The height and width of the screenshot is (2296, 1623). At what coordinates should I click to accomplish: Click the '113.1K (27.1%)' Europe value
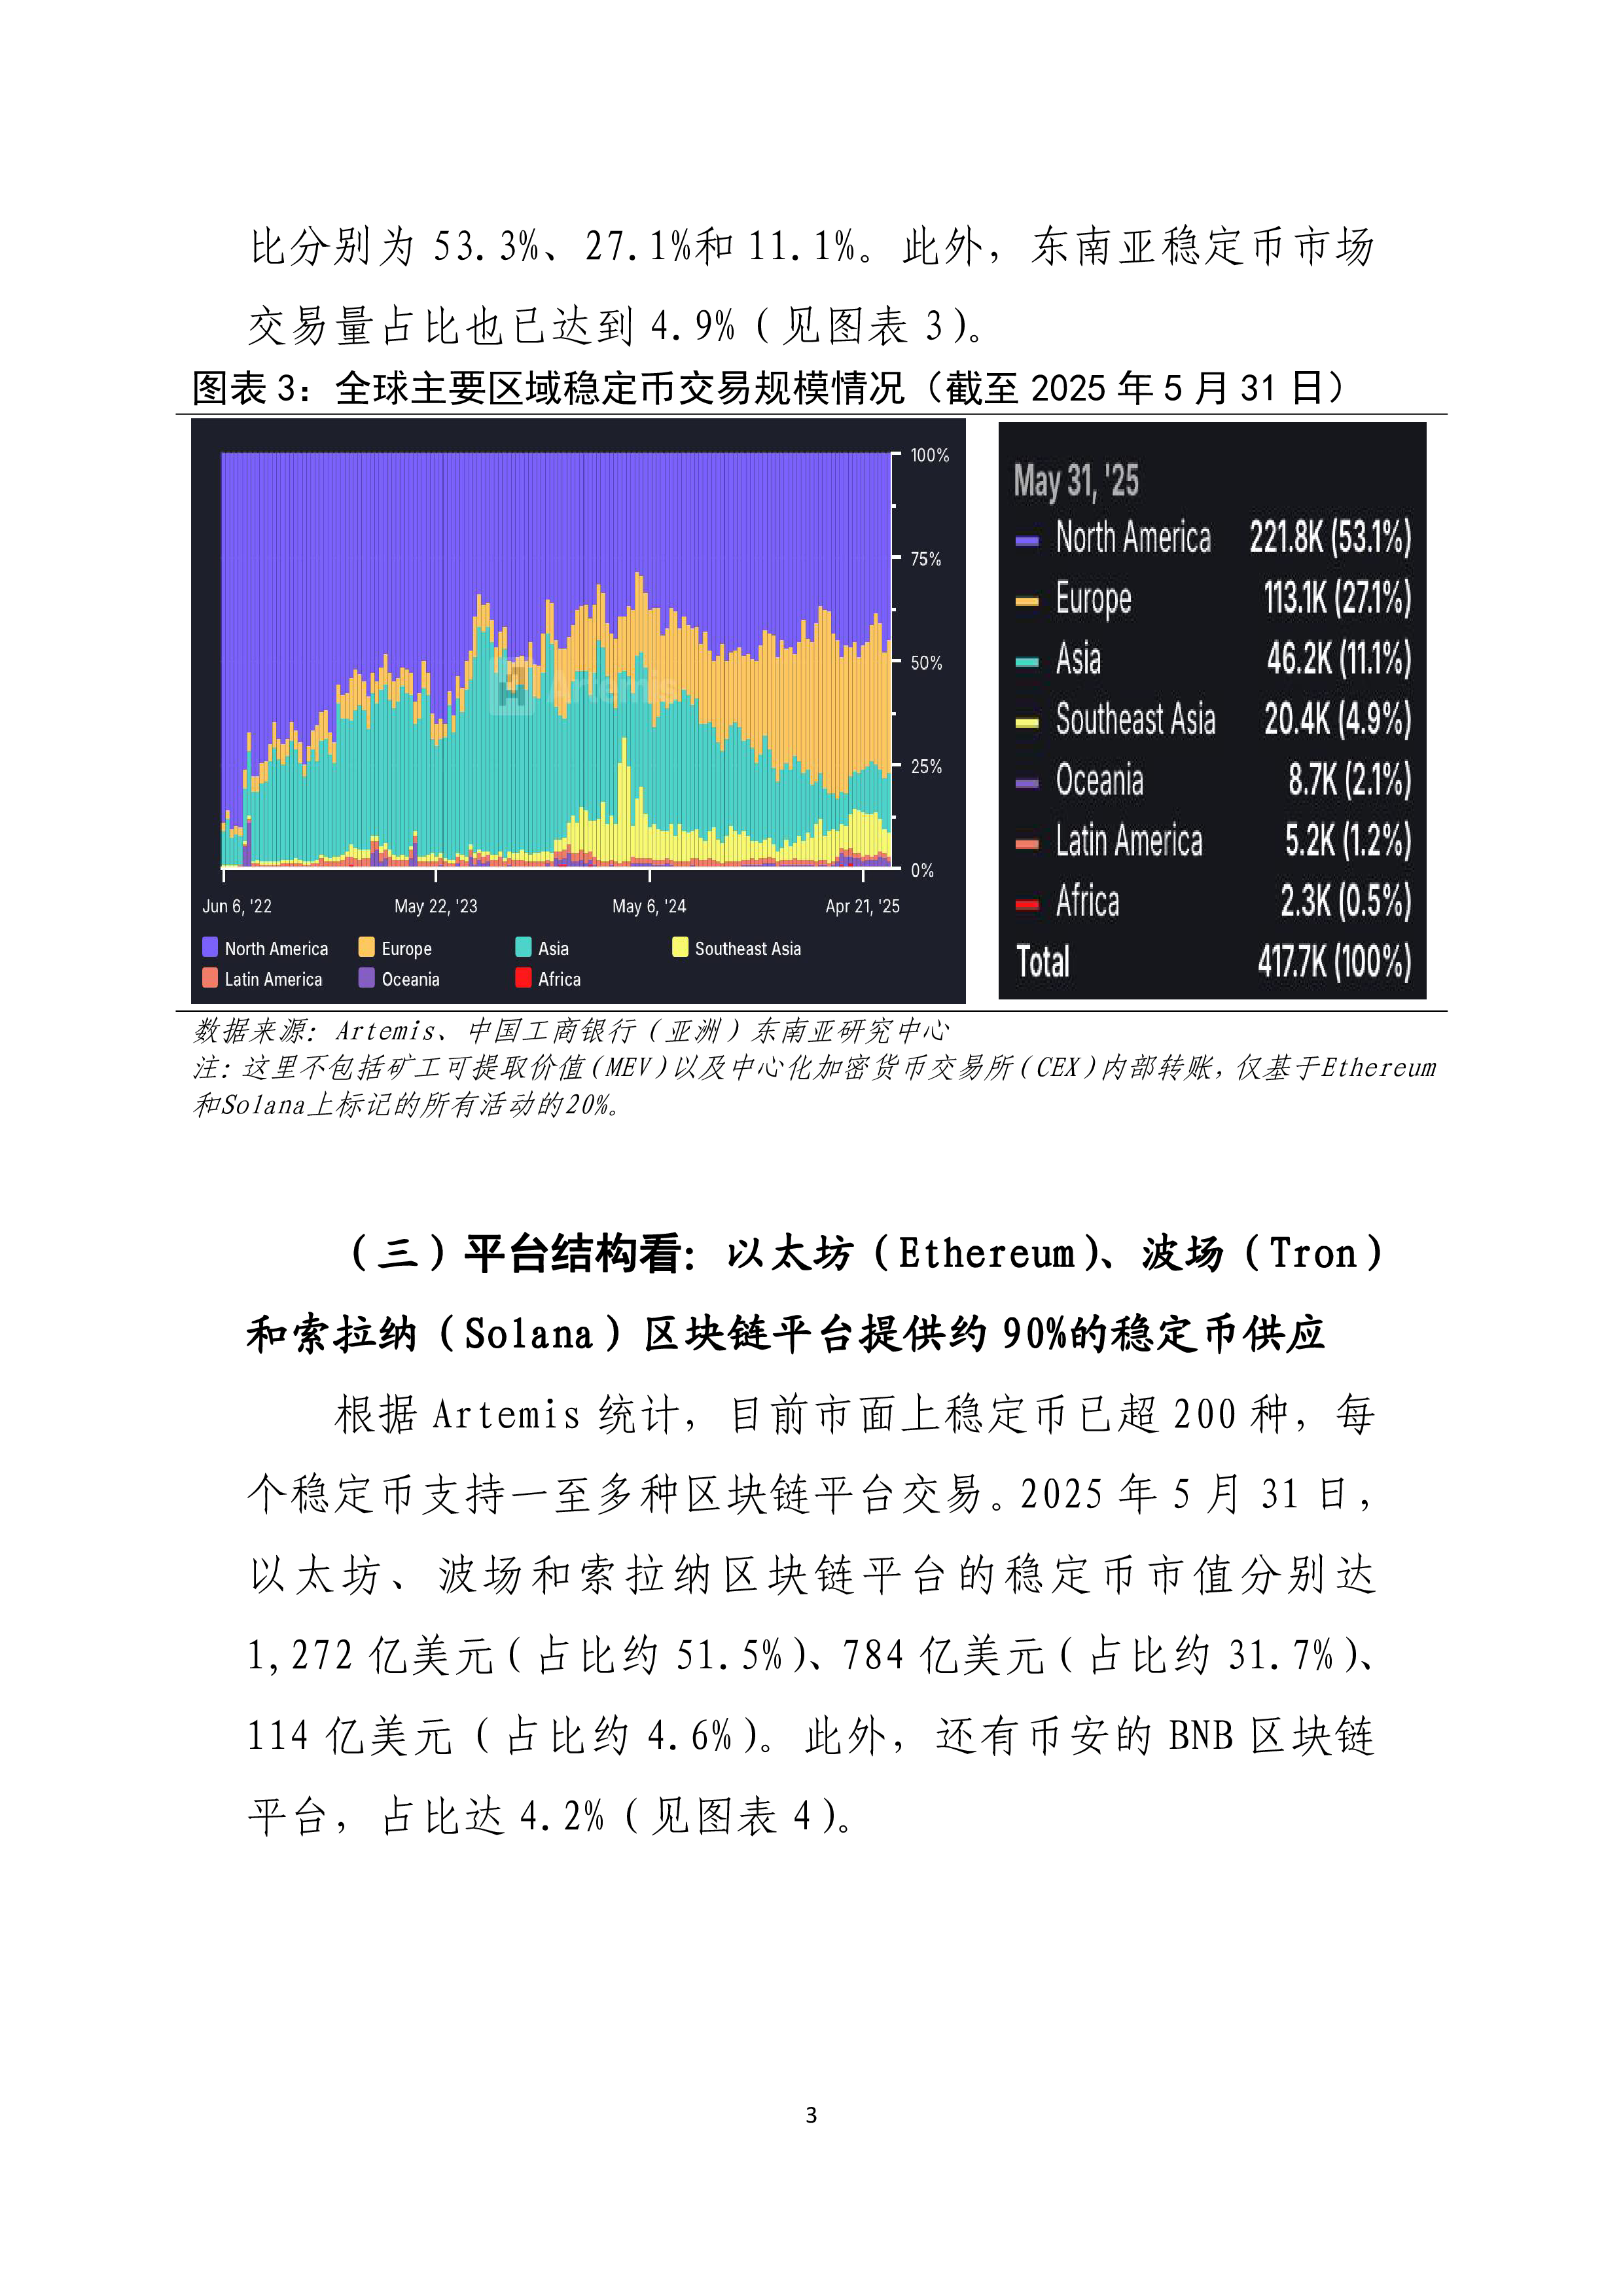1337,598
